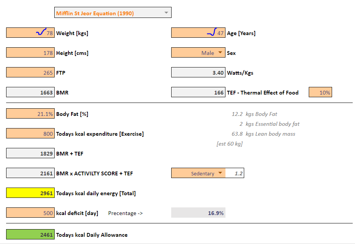Image resolution: width=355 pixels, height=244 pixels.
Task: Click the TEF value cell showing 166
Action: 198,93
